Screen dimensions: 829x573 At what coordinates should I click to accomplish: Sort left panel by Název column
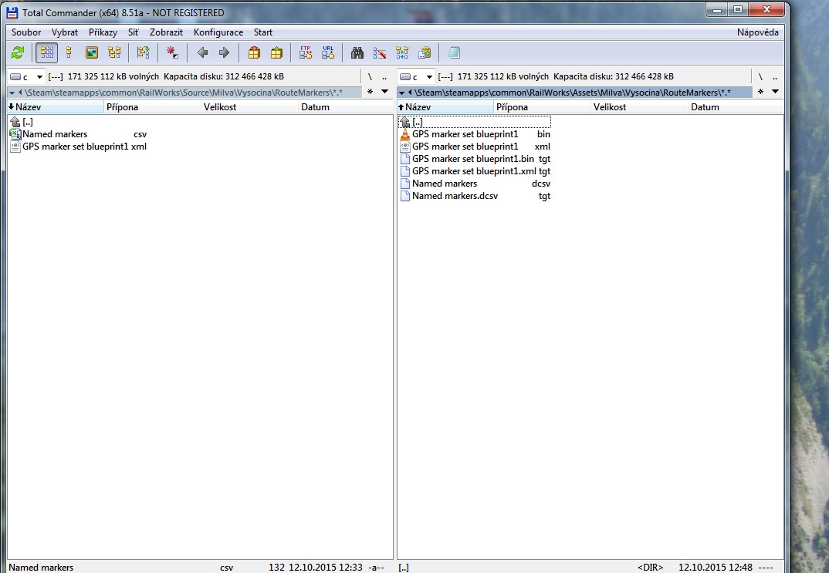pyautogui.click(x=55, y=107)
